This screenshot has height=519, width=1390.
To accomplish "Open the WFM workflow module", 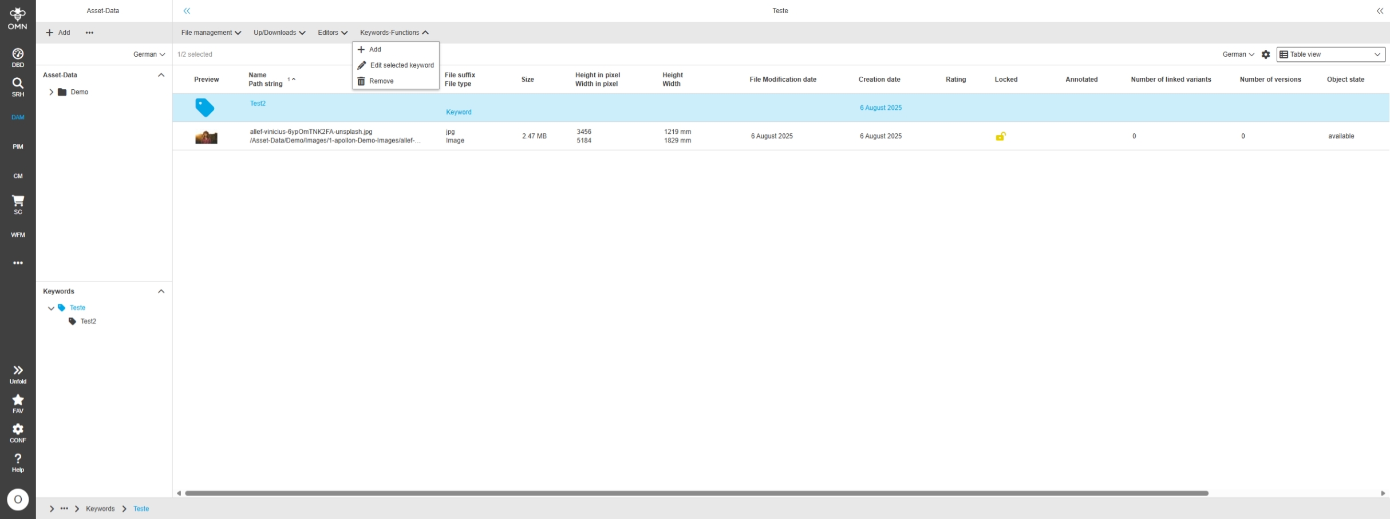I will pos(18,235).
